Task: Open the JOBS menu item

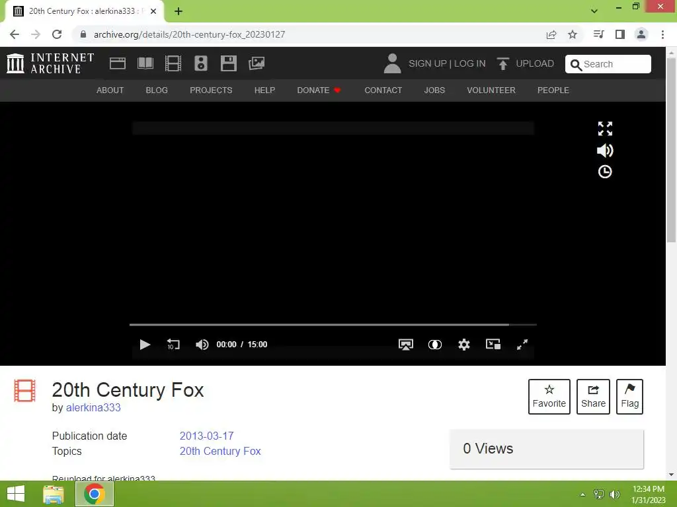Action: pos(434,90)
